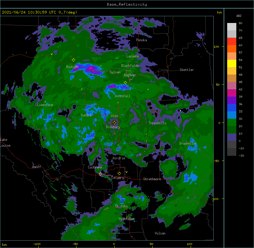Click the Limestone label
The height and width of the screenshot is (248, 254).
(45, 105)
